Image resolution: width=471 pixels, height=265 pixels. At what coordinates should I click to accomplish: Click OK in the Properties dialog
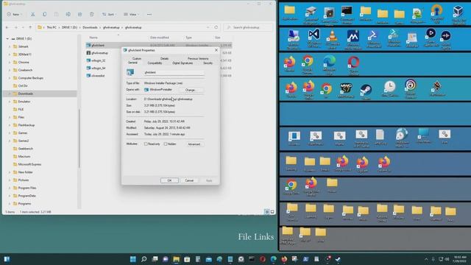click(x=169, y=180)
